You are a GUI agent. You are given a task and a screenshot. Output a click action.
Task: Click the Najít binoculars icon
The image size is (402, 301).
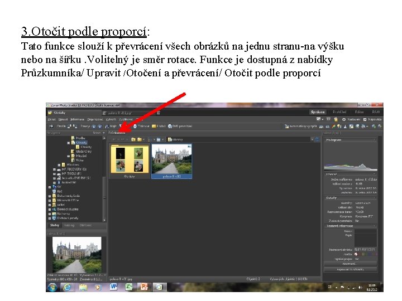click(107, 126)
